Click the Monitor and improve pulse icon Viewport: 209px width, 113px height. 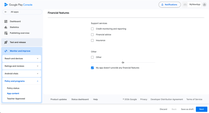(6, 51)
